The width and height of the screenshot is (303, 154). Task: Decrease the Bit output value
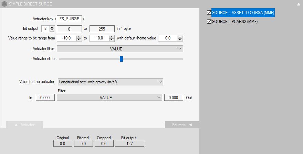pyautogui.click(x=52, y=30)
